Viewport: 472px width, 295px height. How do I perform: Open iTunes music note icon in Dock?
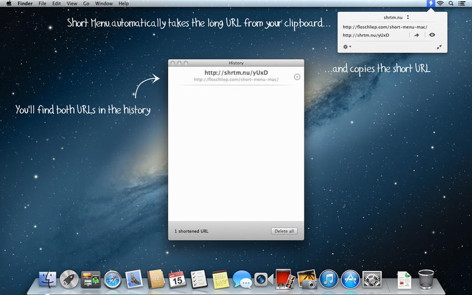pyautogui.click(x=329, y=279)
